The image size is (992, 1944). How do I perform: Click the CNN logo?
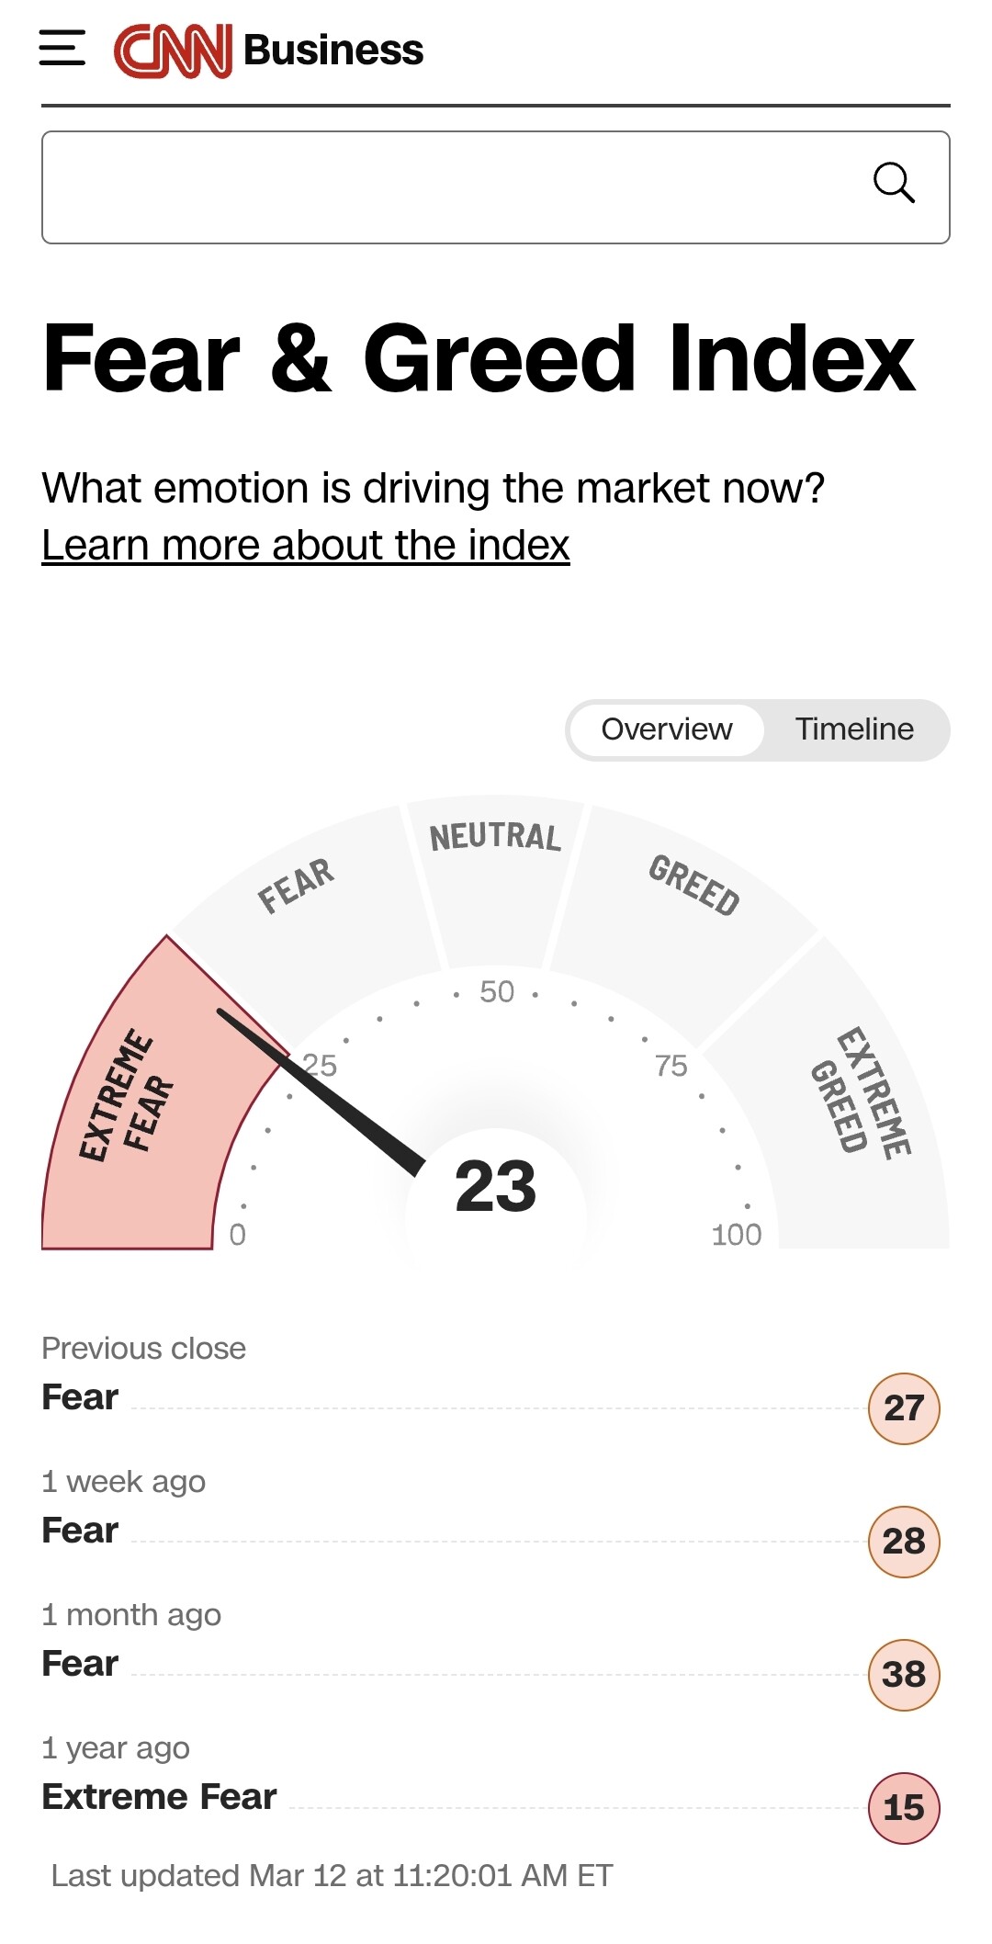click(173, 51)
